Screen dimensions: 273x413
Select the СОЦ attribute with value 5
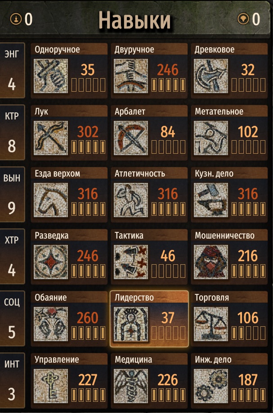(12, 319)
